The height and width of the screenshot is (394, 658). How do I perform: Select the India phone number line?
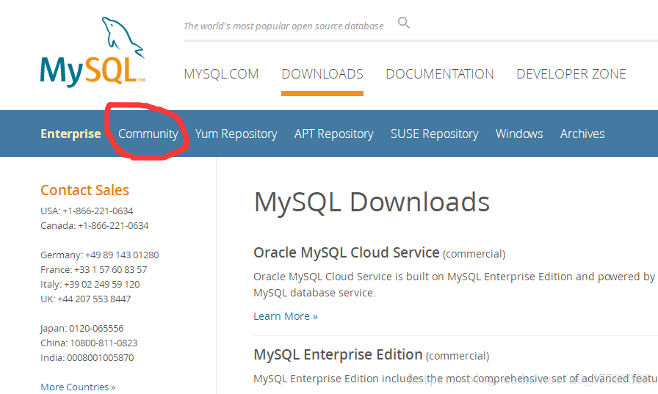coord(87,357)
